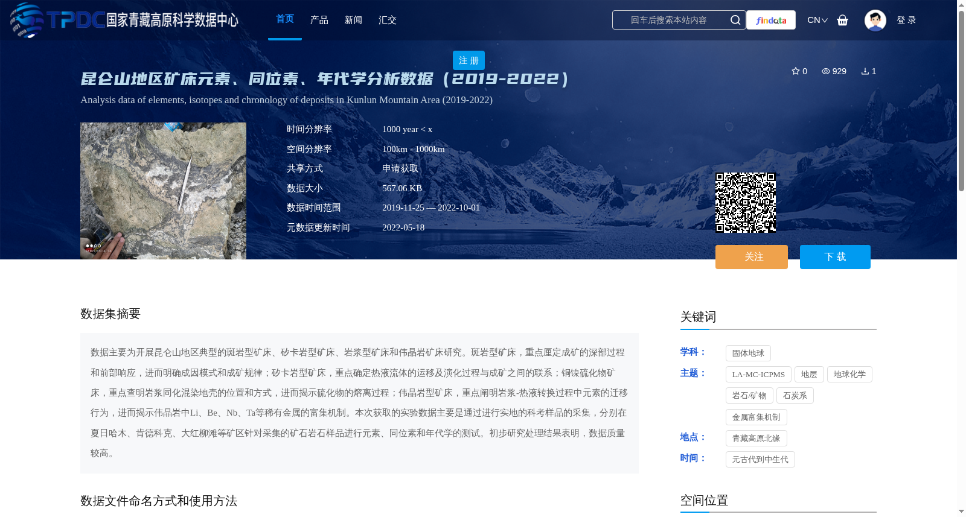Open the dataset rock sample thumbnail

tap(163, 191)
